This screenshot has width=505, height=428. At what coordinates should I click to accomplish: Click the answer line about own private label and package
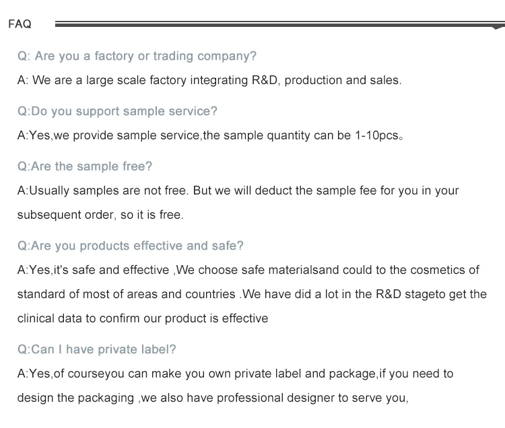235,373
